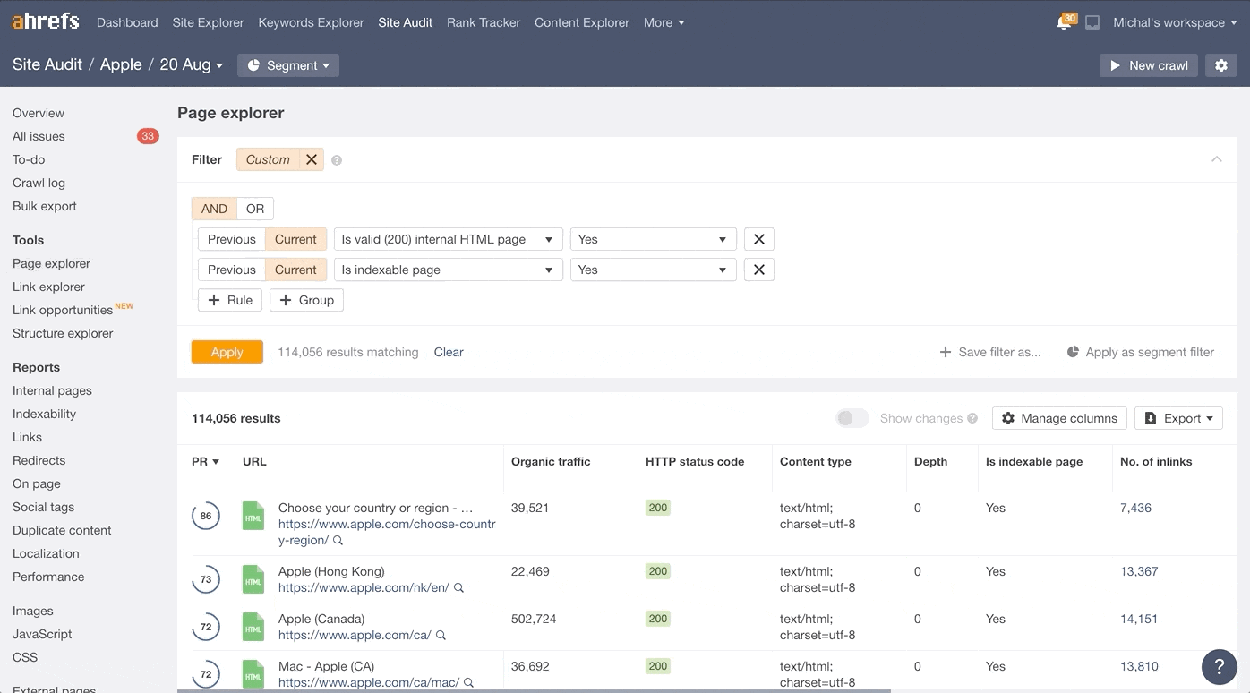Open Keywords Explorer in top navigation
Viewport: 1250px width, 693px height.
(311, 22)
